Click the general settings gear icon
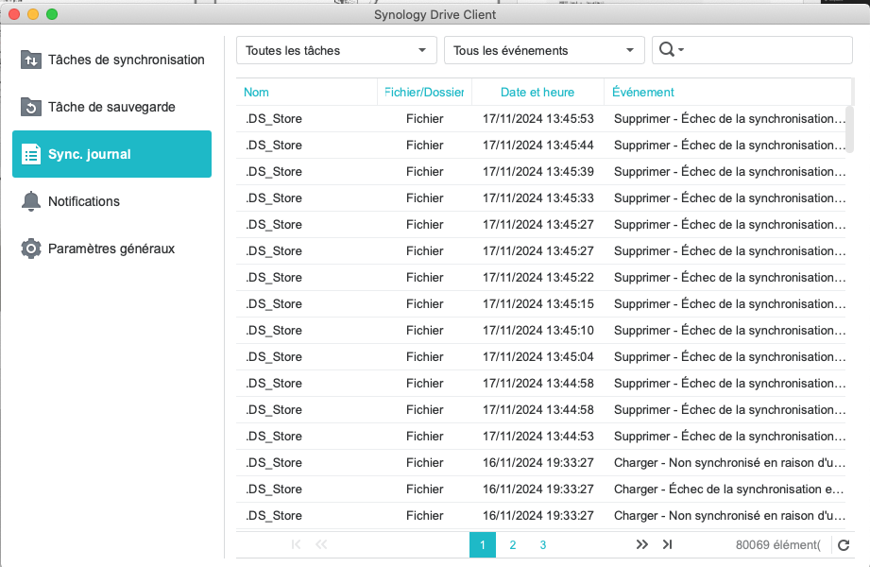870x567 pixels. click(x=31, y=249)
